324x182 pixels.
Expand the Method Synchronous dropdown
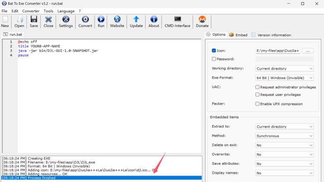(284, 136)
